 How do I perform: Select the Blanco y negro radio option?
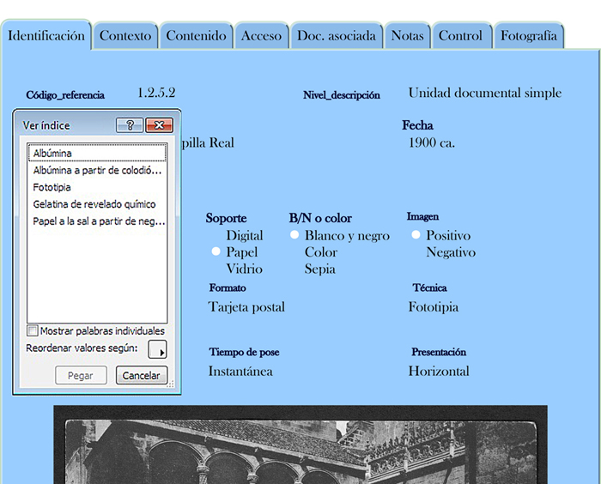pyautogui.click(x=294, y=234)
